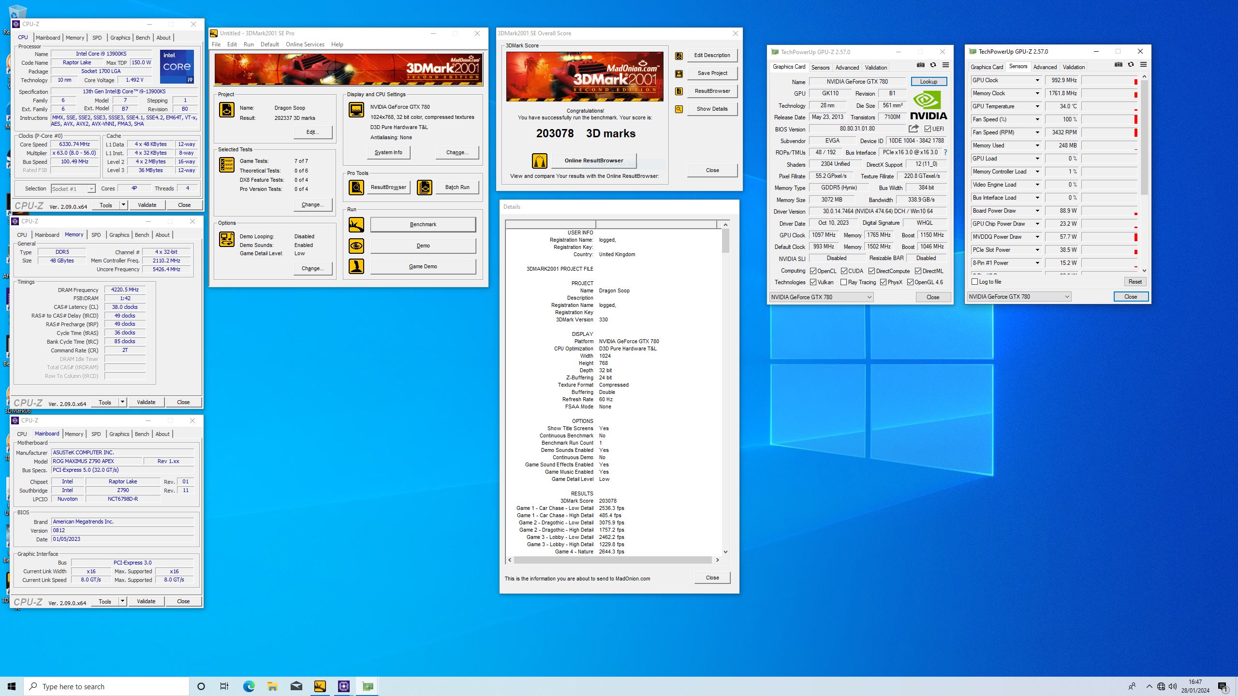Click the Selected Tests checklist icon
Viewport: 1238px width, 696px height.
227,165
